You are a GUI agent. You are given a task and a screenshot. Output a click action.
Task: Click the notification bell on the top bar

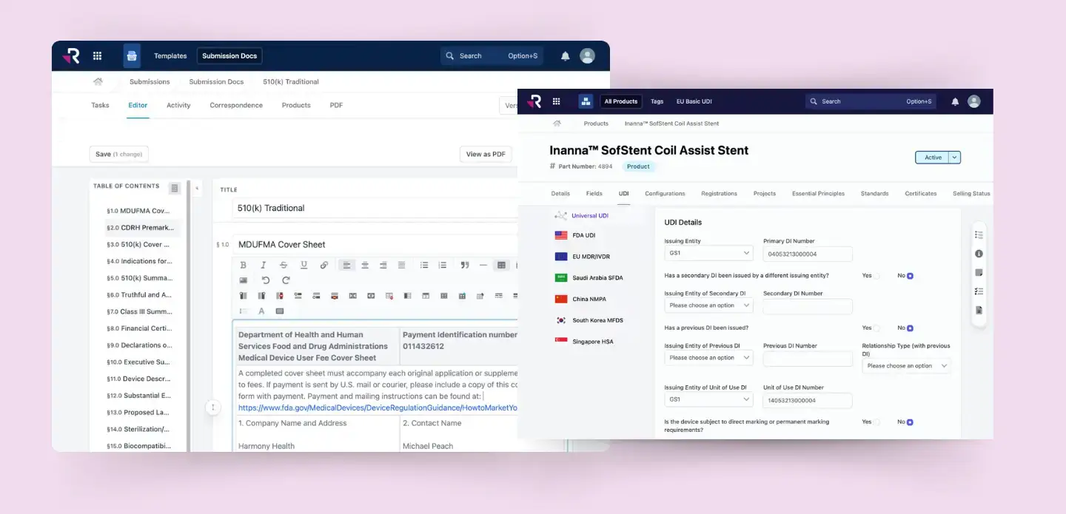coord(955,101)
